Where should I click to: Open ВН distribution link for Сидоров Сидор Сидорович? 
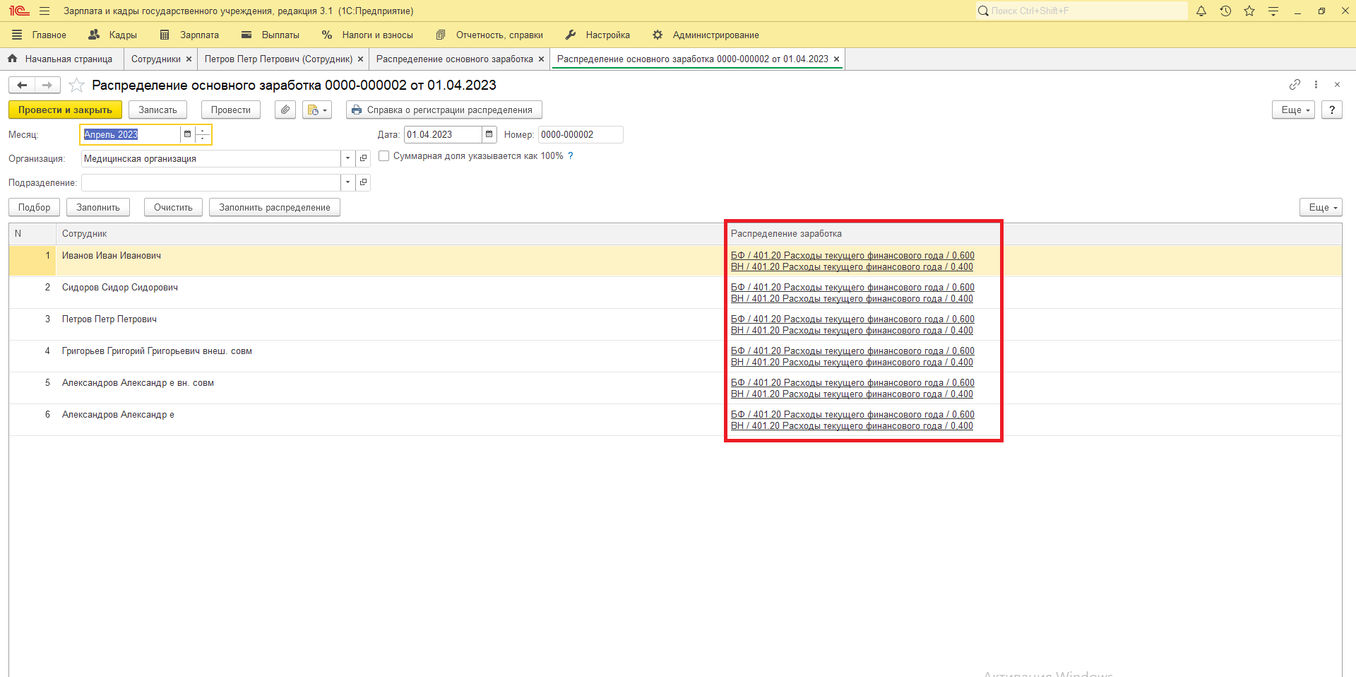[x=852, y=299]
